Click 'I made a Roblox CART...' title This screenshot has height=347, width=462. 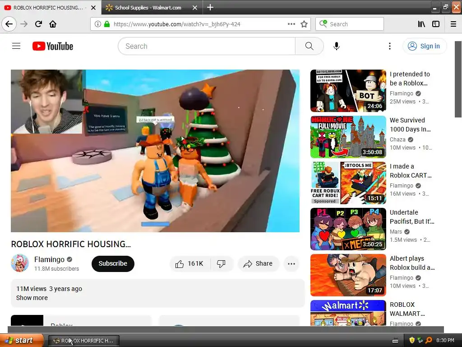[x=411, y=171]
